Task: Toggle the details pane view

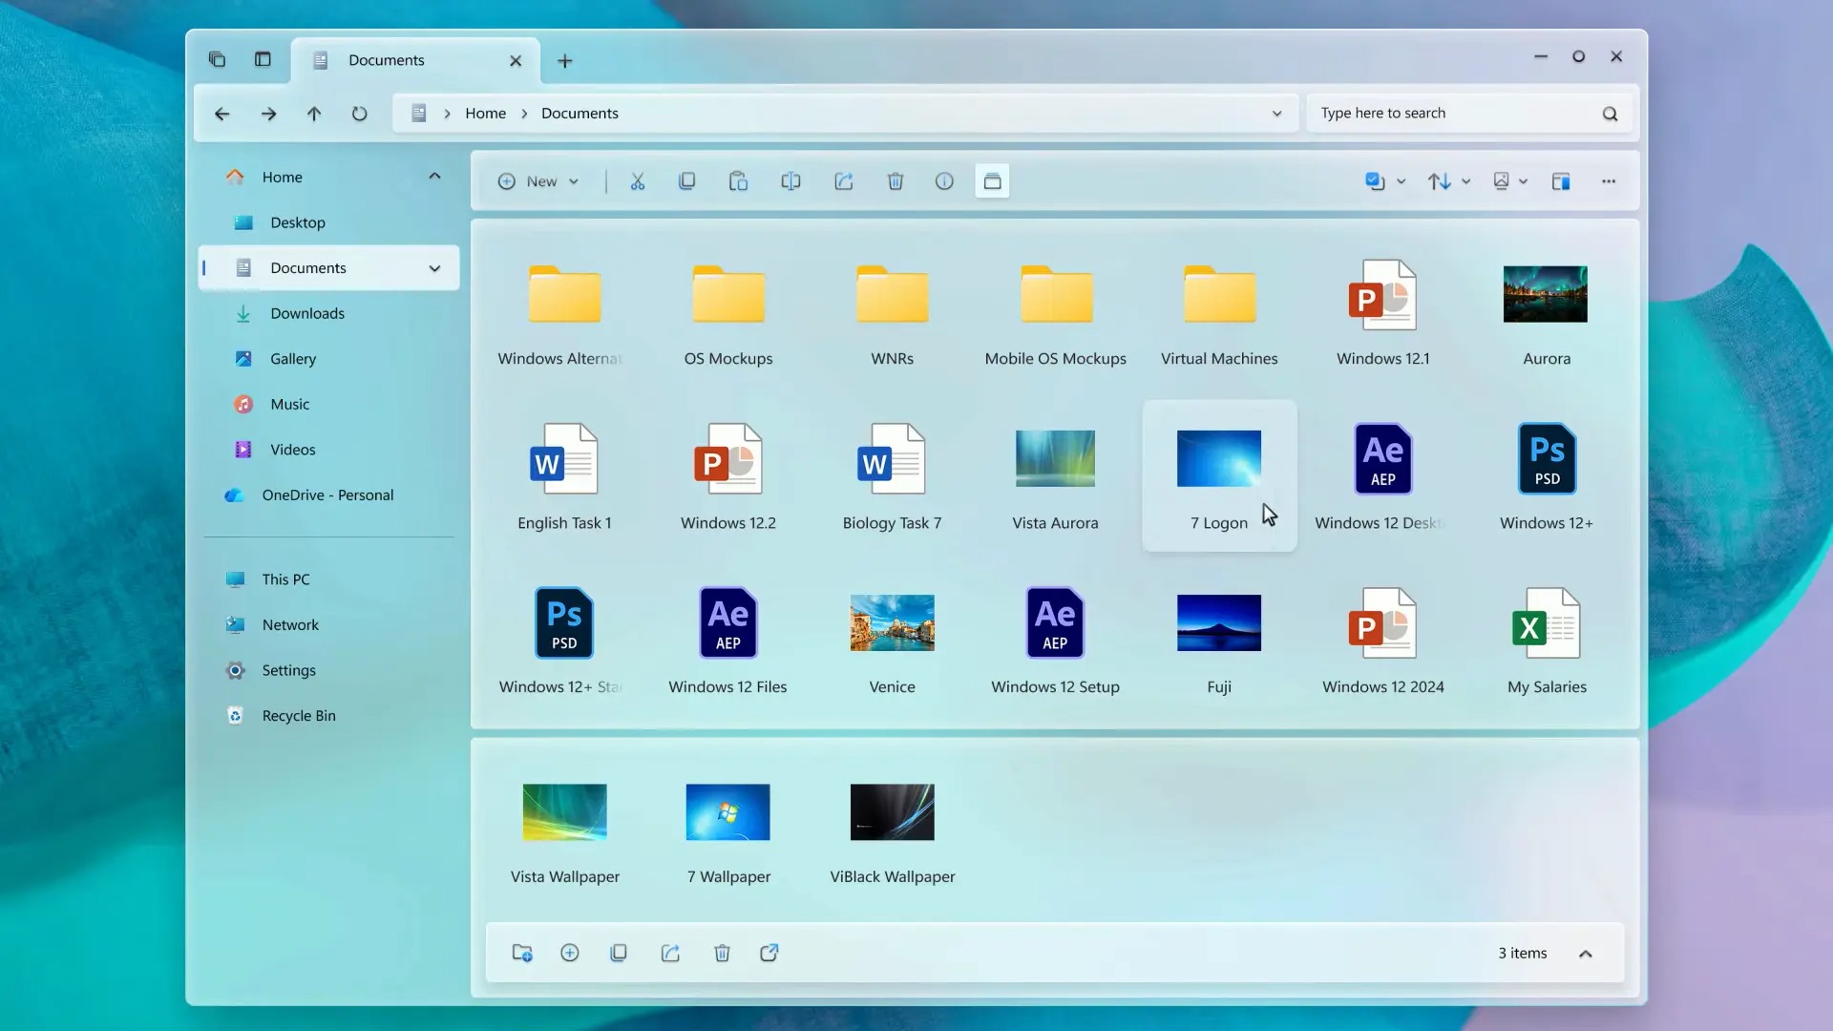Action: pyautogui.click(x=1562, y=181)
